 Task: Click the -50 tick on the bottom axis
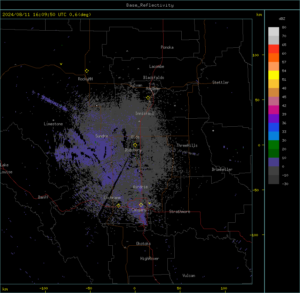[89, 288]
